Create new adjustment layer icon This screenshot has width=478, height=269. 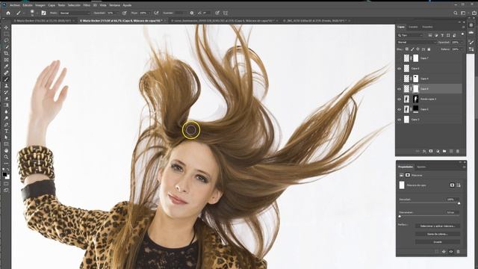438,151
